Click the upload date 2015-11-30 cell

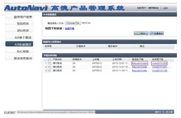pos(121,71)
